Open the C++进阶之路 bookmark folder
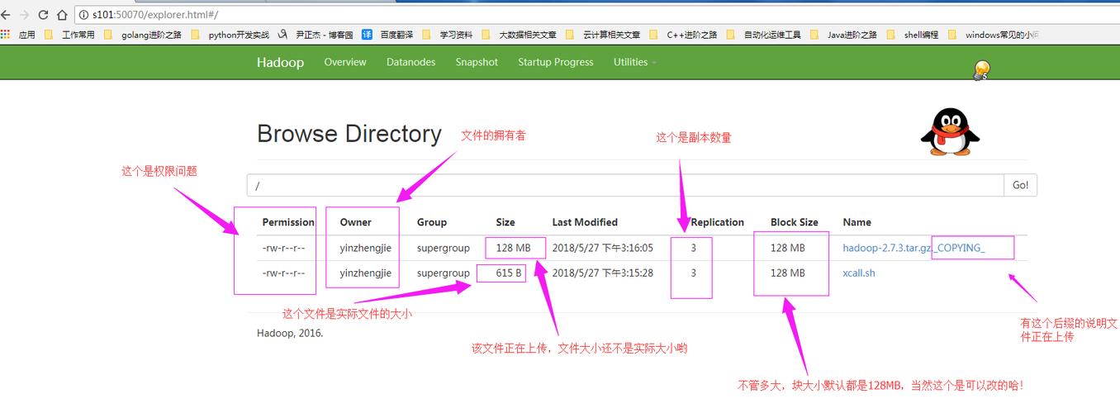Screen dimensions: 1120x413 [x=684, y=35]
